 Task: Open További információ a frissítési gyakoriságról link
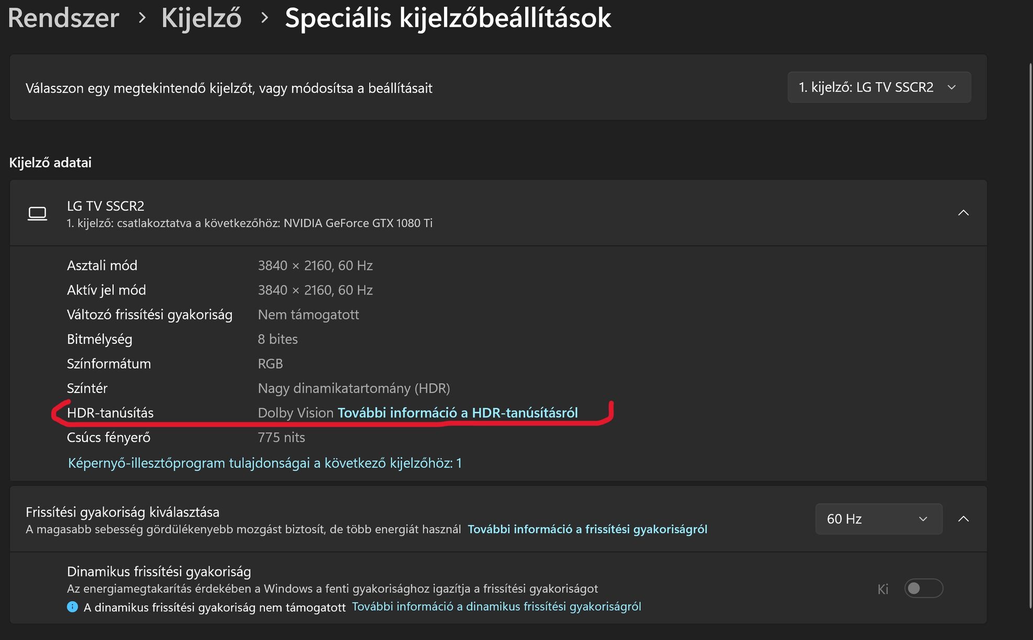pos(587,530)
